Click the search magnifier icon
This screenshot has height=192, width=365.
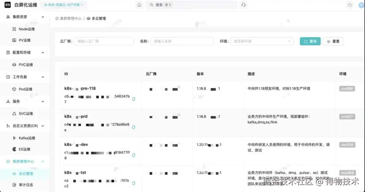(x=151, y=5)
